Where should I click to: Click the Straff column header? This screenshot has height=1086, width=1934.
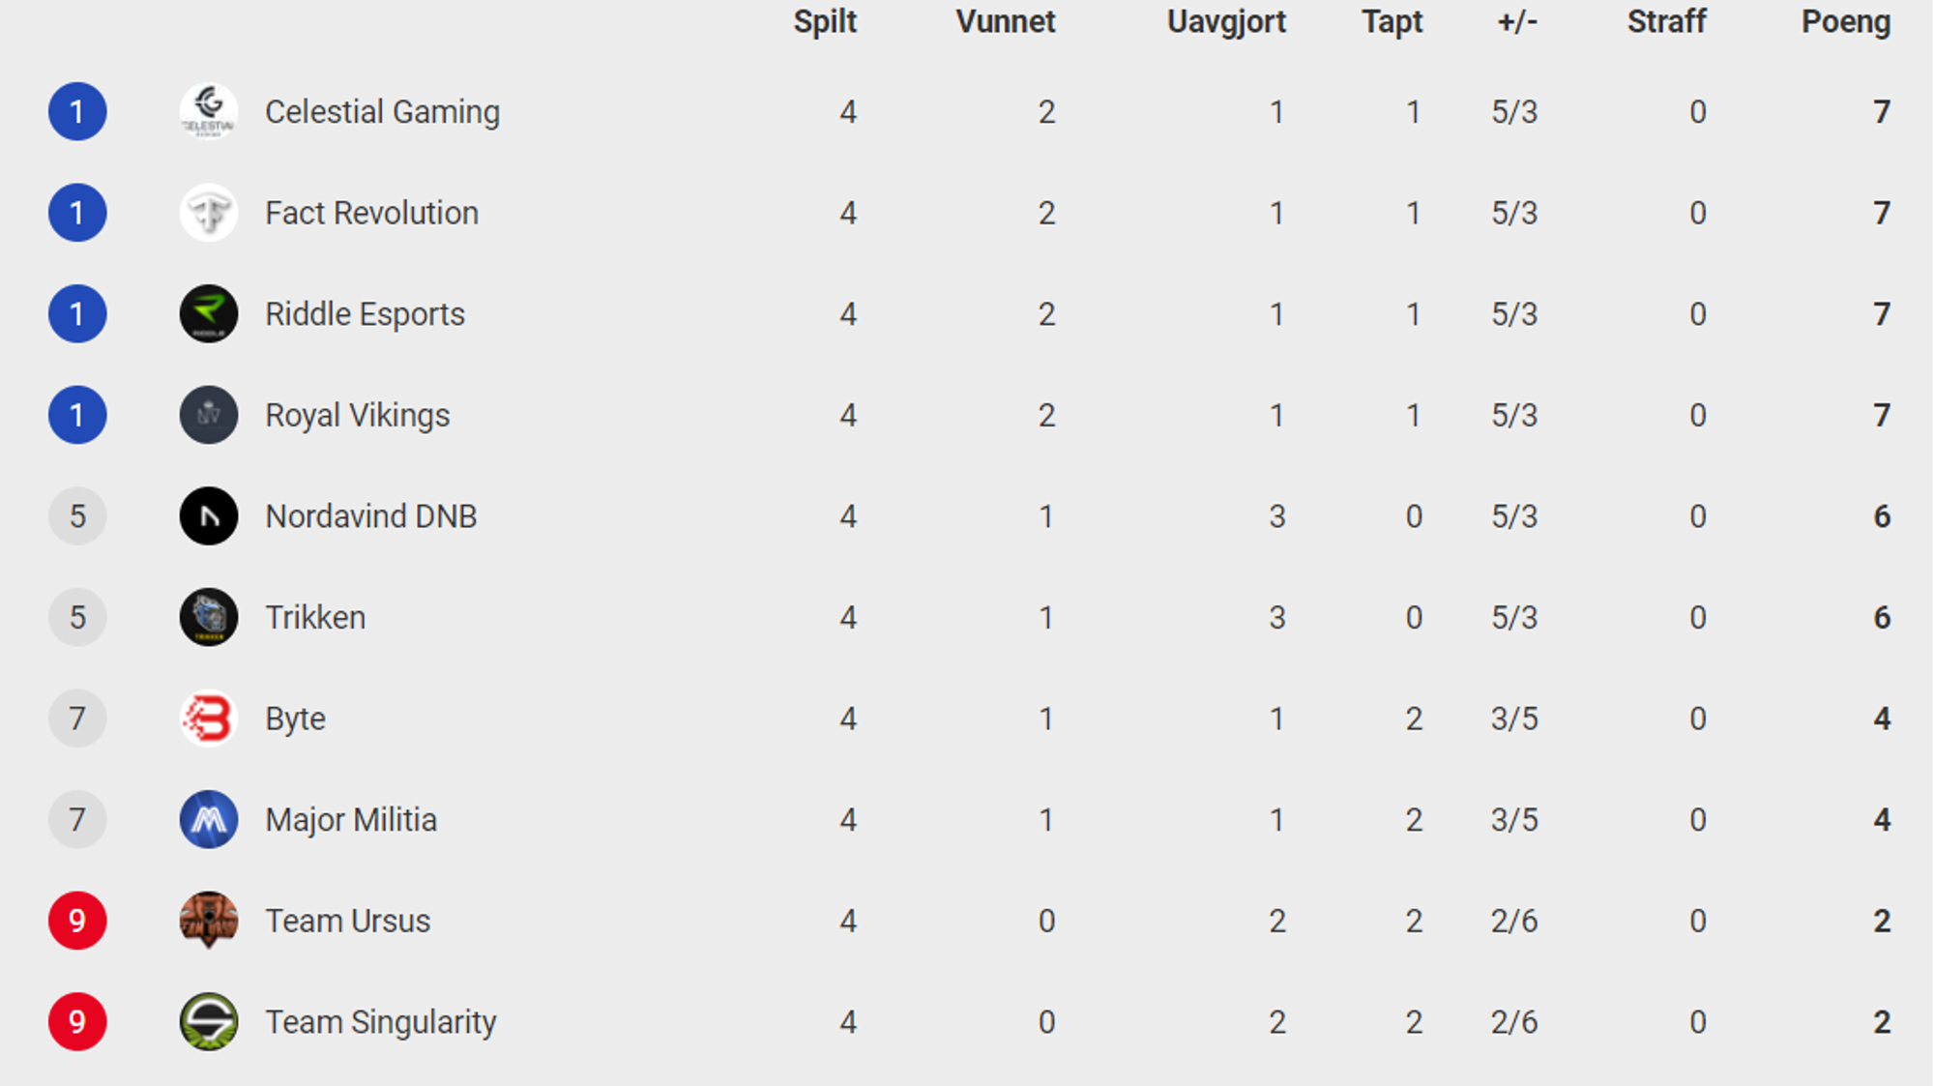[x=1666, y=21]
